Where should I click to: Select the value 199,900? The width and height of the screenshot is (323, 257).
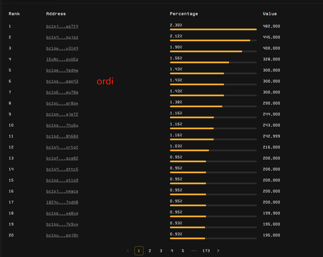[x=272, y=213]
